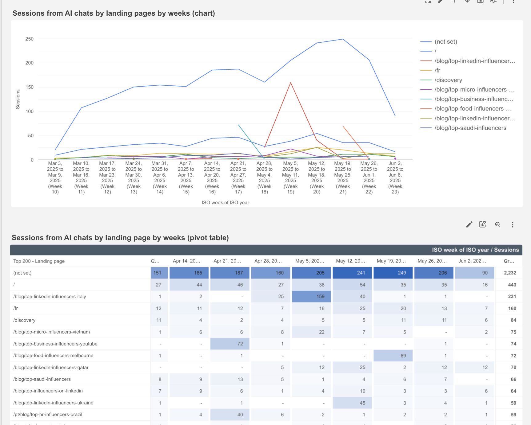Click the pencil edit icon above pivot table

click(469, 224)
